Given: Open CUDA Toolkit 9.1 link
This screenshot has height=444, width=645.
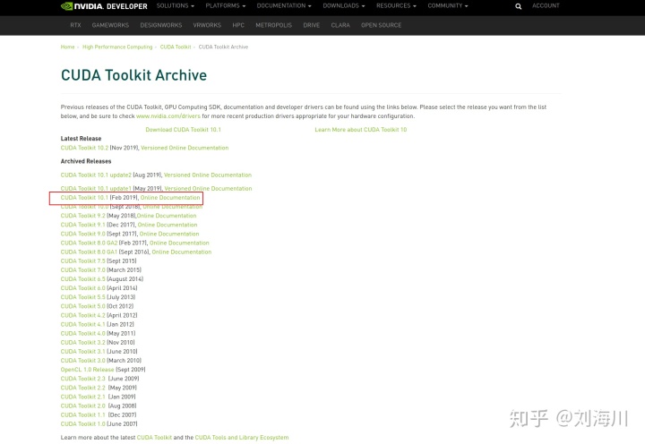Looking at the screenshot, I should click(82, 225).
